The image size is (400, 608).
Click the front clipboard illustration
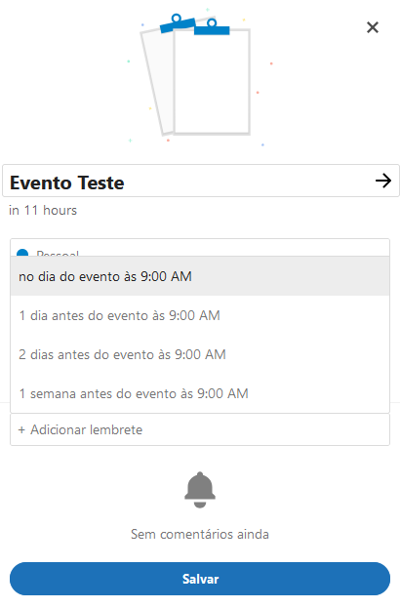click(212, 77)
